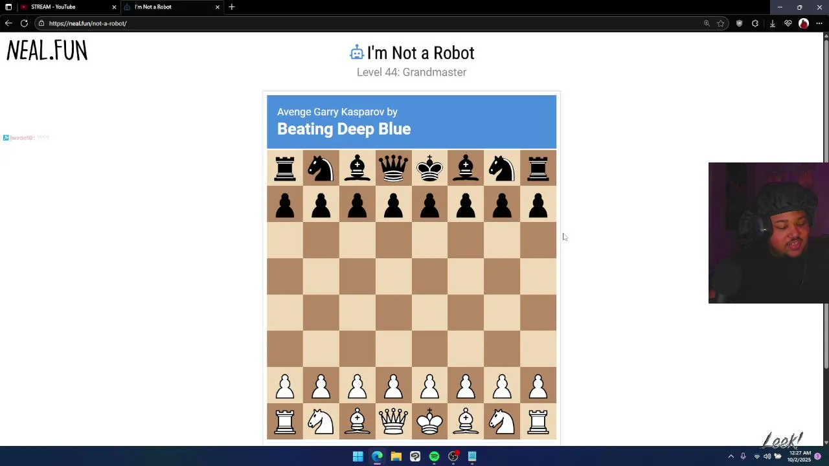Close the I'm Not a Robot tab
Image resolution: width=829 pixels, height=466 pixels.
218,7
